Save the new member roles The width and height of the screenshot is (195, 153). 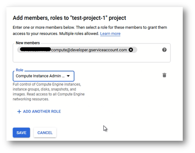click(21, 133)
